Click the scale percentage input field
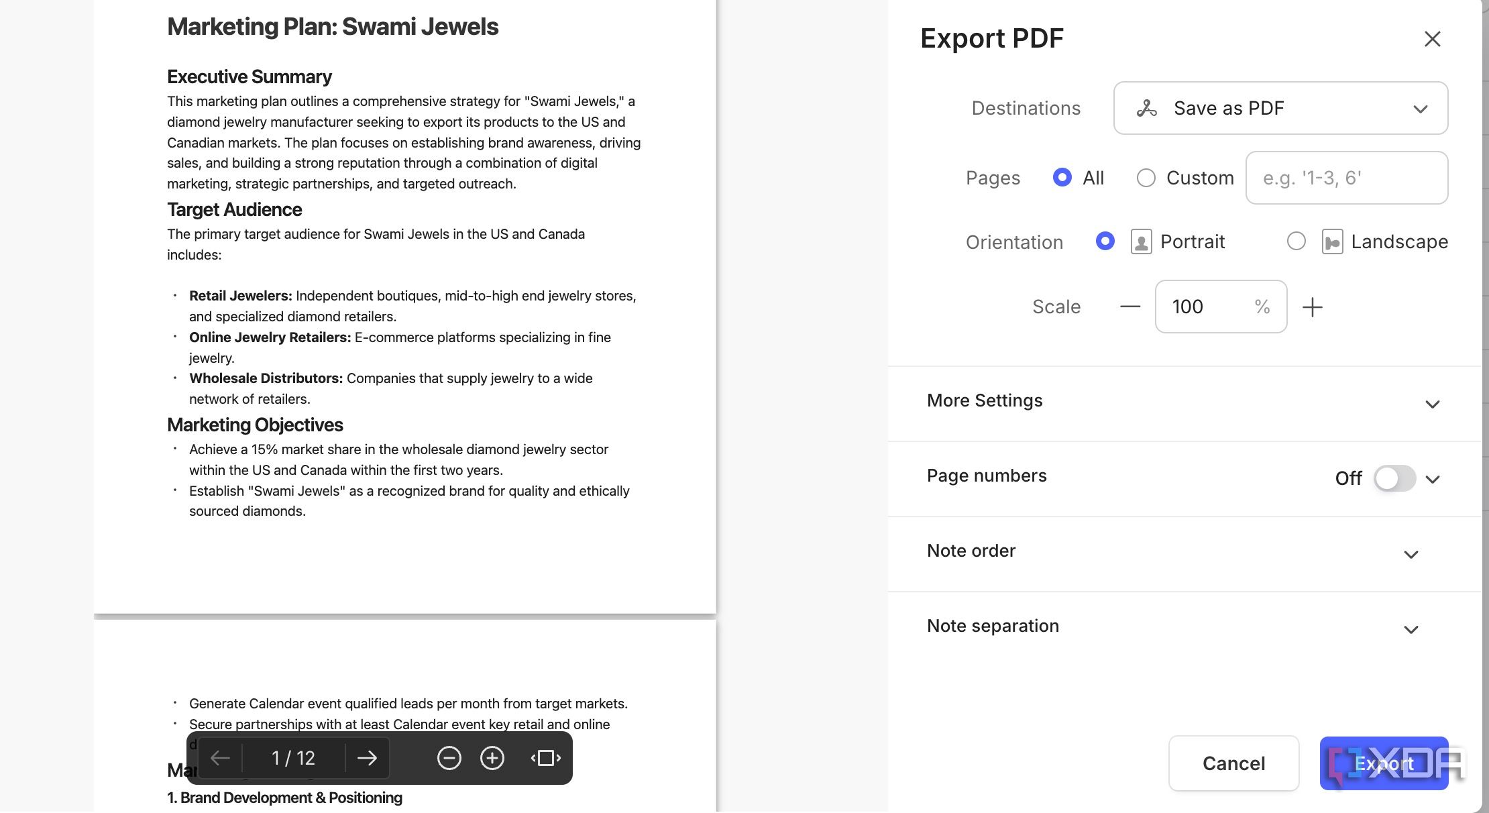The height and width of the screenshot is (813, 1489). click(x=1221, y=307)
